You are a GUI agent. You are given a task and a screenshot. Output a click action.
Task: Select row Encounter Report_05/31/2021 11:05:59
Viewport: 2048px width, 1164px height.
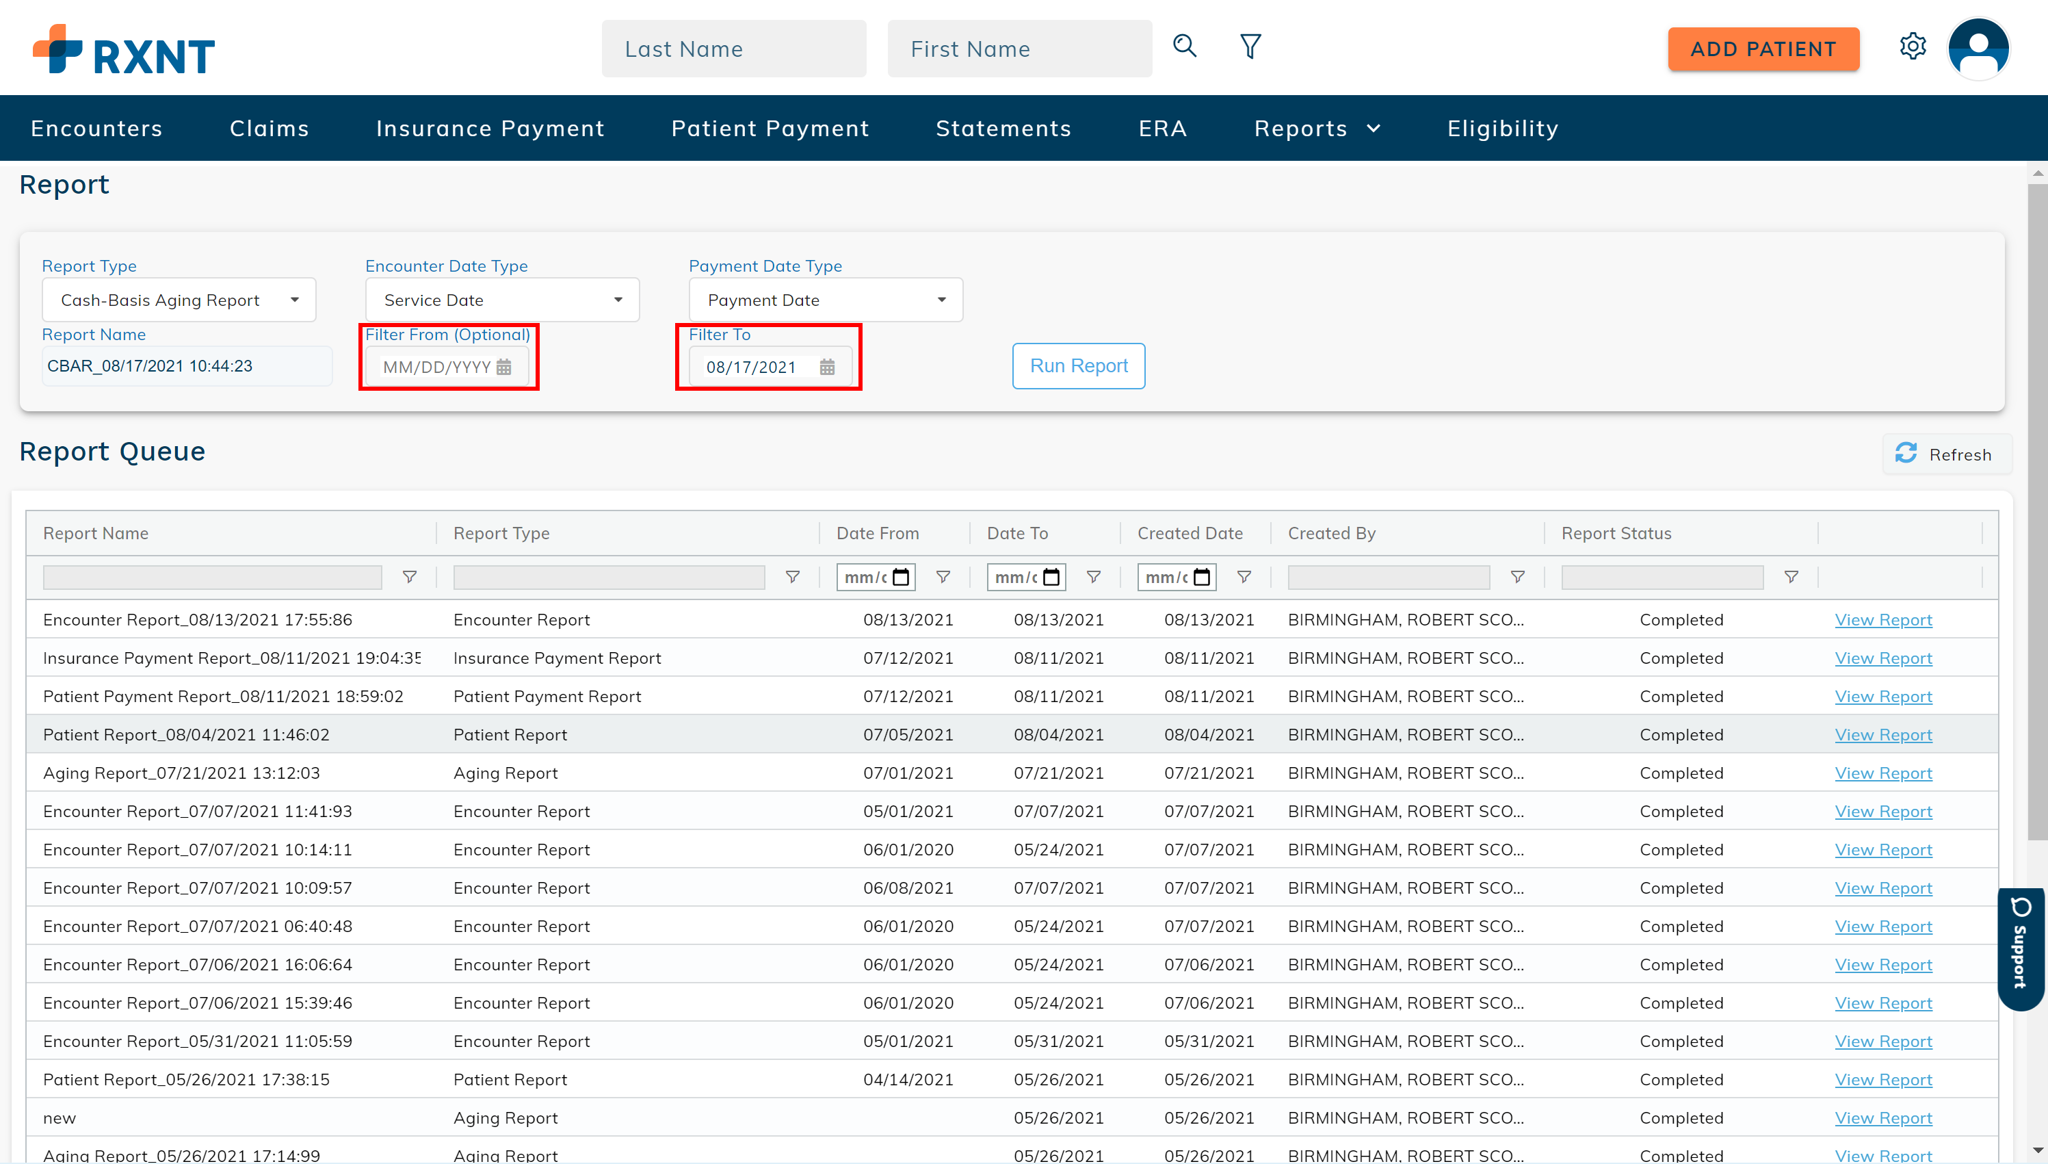click(x=1012, y=1041)
